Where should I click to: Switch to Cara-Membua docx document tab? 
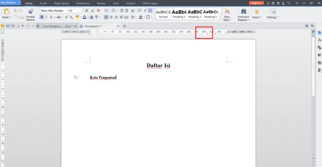point(57,26)
